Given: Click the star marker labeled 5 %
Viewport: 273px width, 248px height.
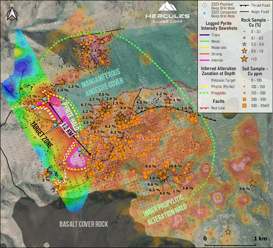Looking at the screenshot, I should tap(48, 174).
